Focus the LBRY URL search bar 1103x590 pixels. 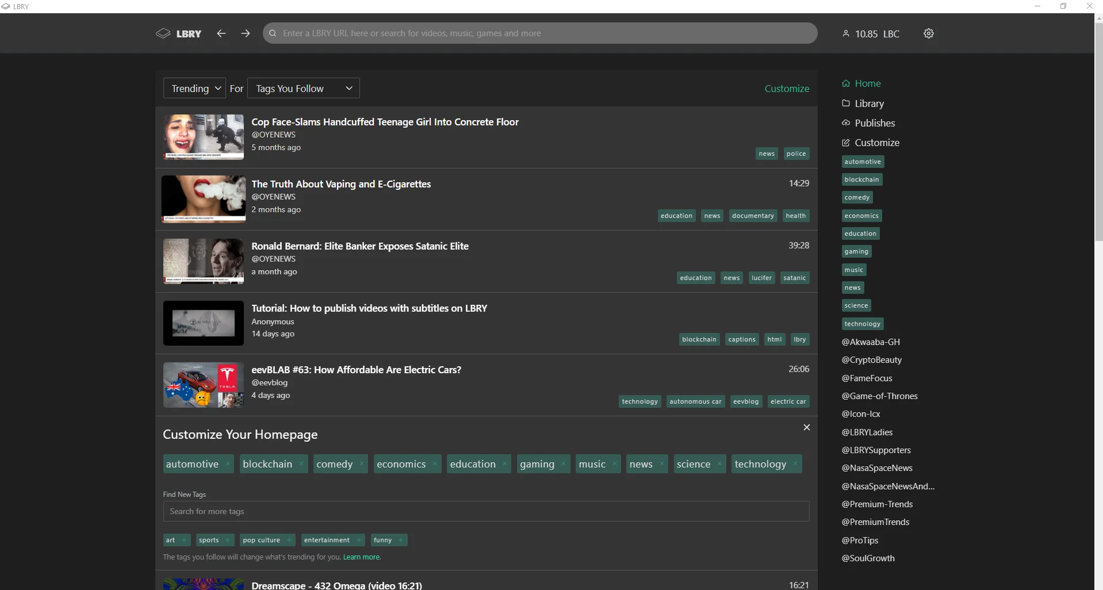(540, 33)
